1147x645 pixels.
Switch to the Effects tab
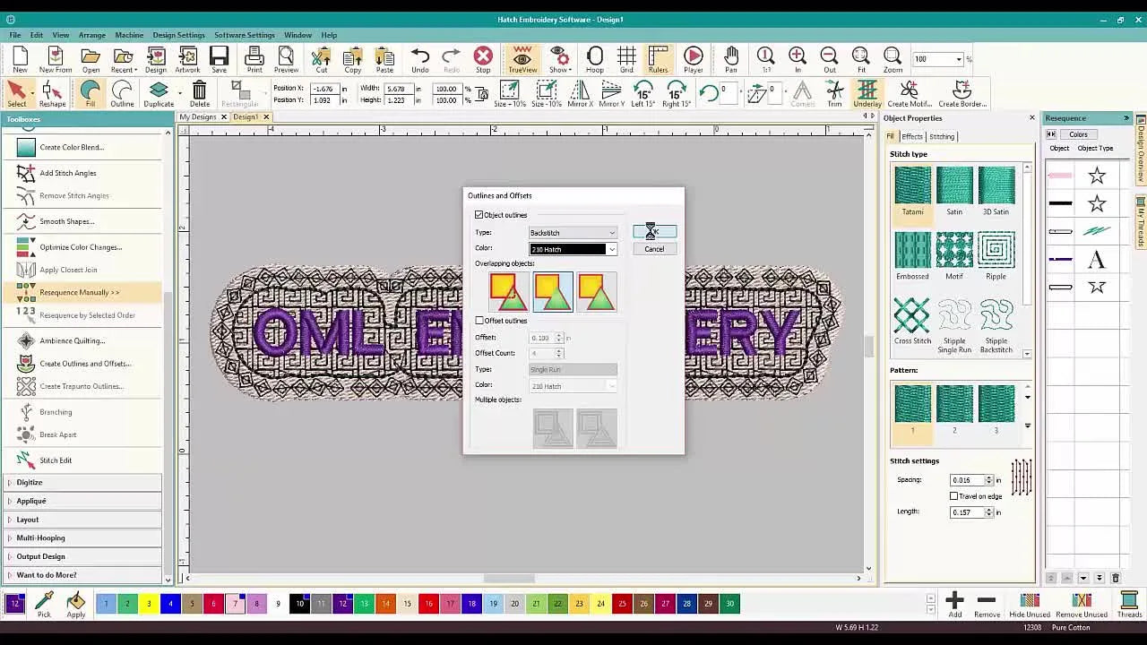click(x=912, y=136)
